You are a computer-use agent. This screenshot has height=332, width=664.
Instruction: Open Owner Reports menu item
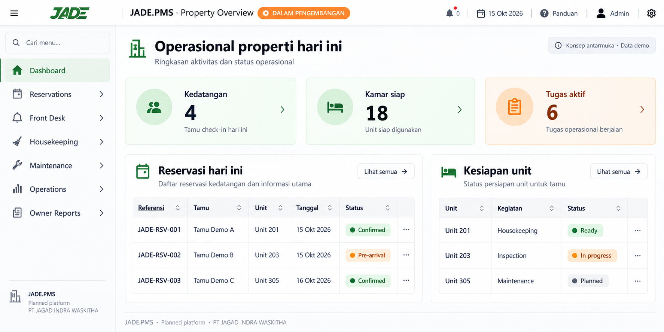[58, 213]
